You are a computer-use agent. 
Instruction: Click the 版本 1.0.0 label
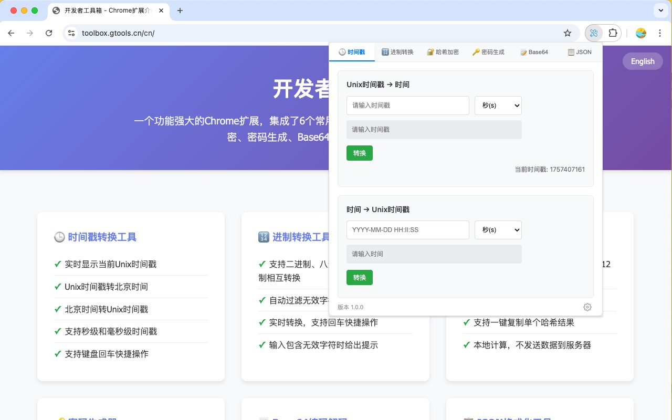point(351,307)
